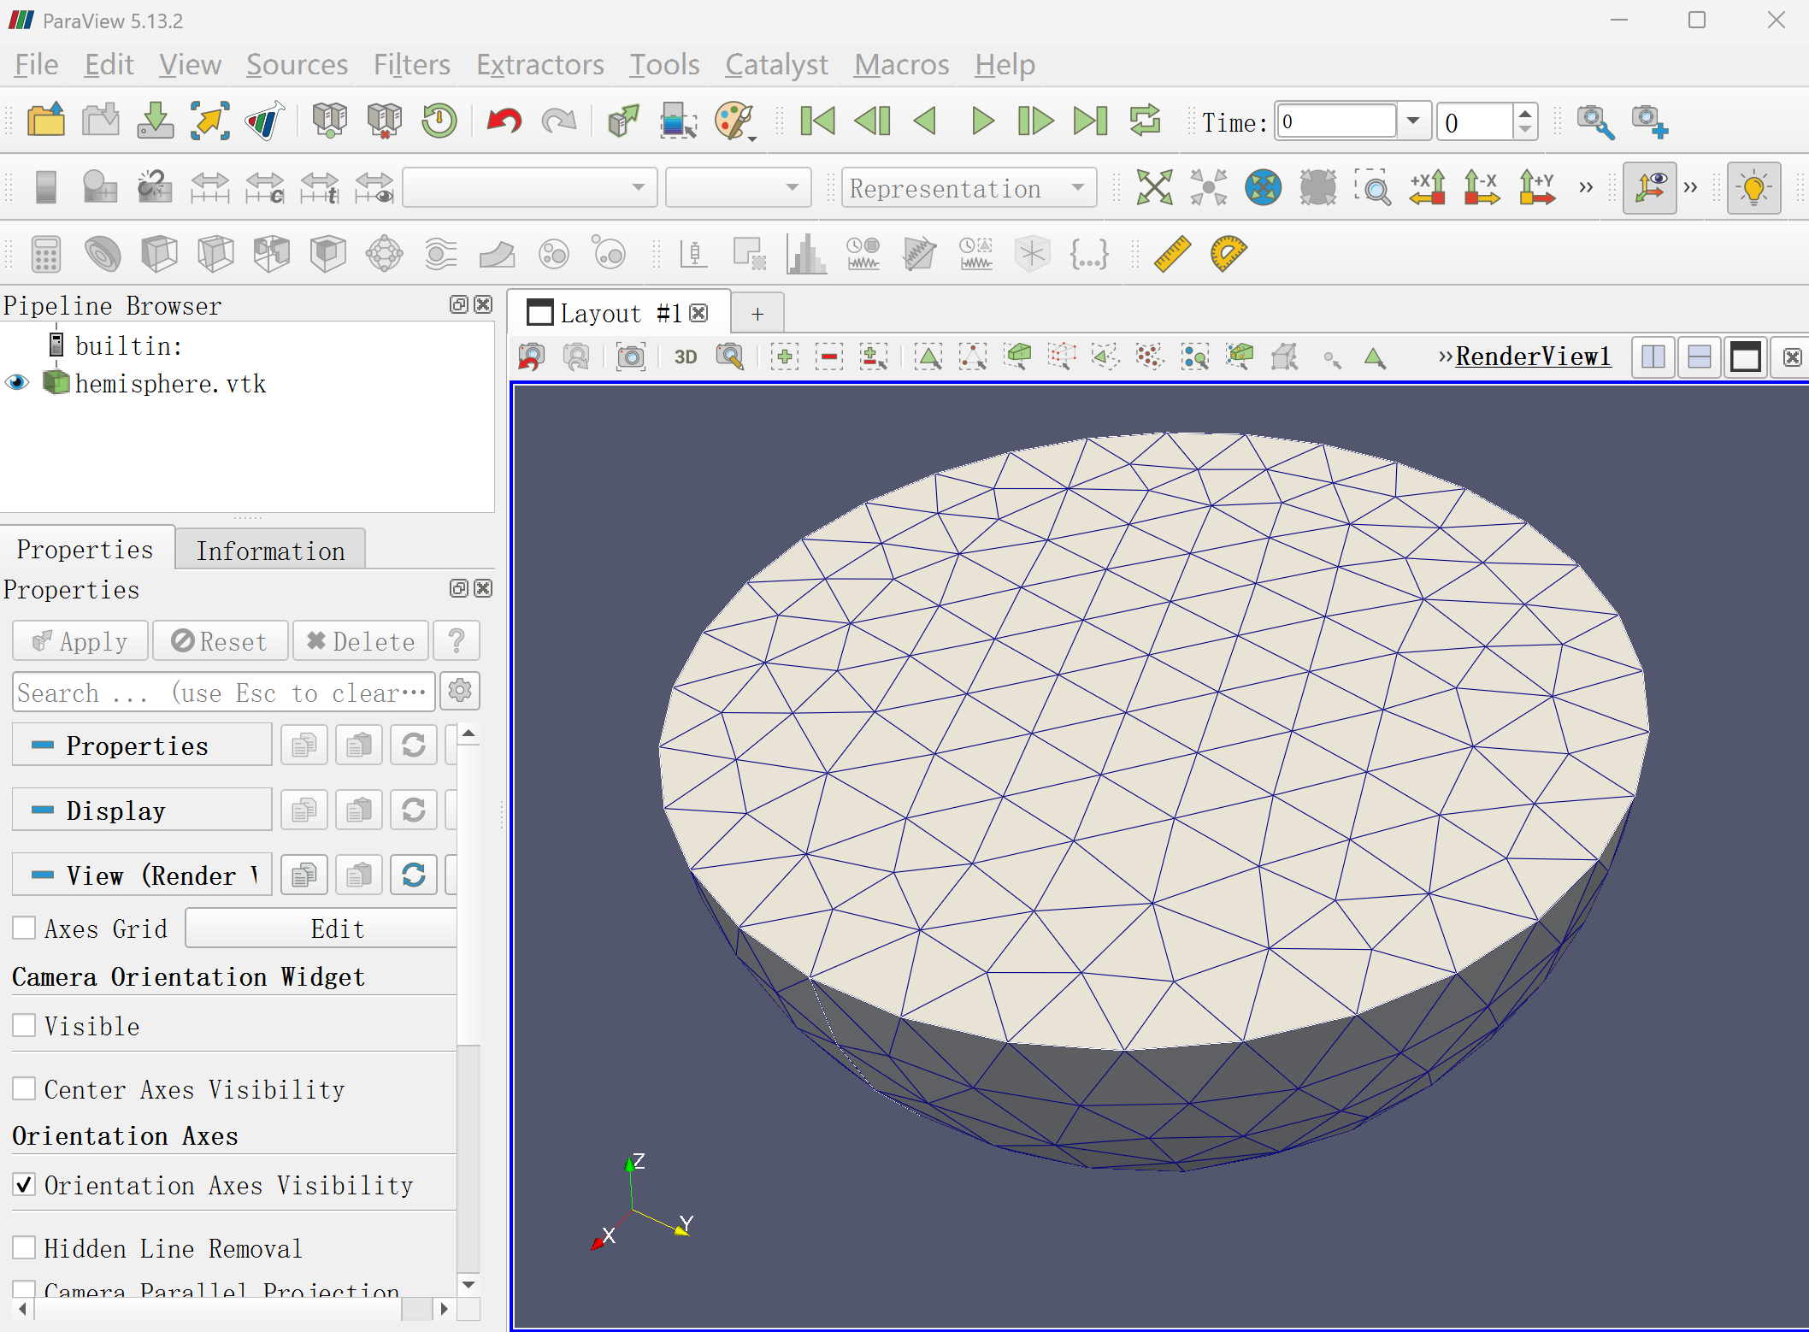Select the Ruler measurement tool
The width and height of the screenshot is (1809, 1332).
coord(1172,254)
